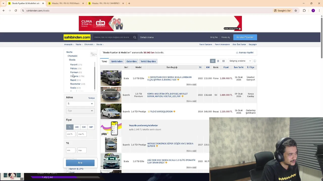Screen dimensions: 323x181
Task: Select USD currency option
Action: coord(77,127)
